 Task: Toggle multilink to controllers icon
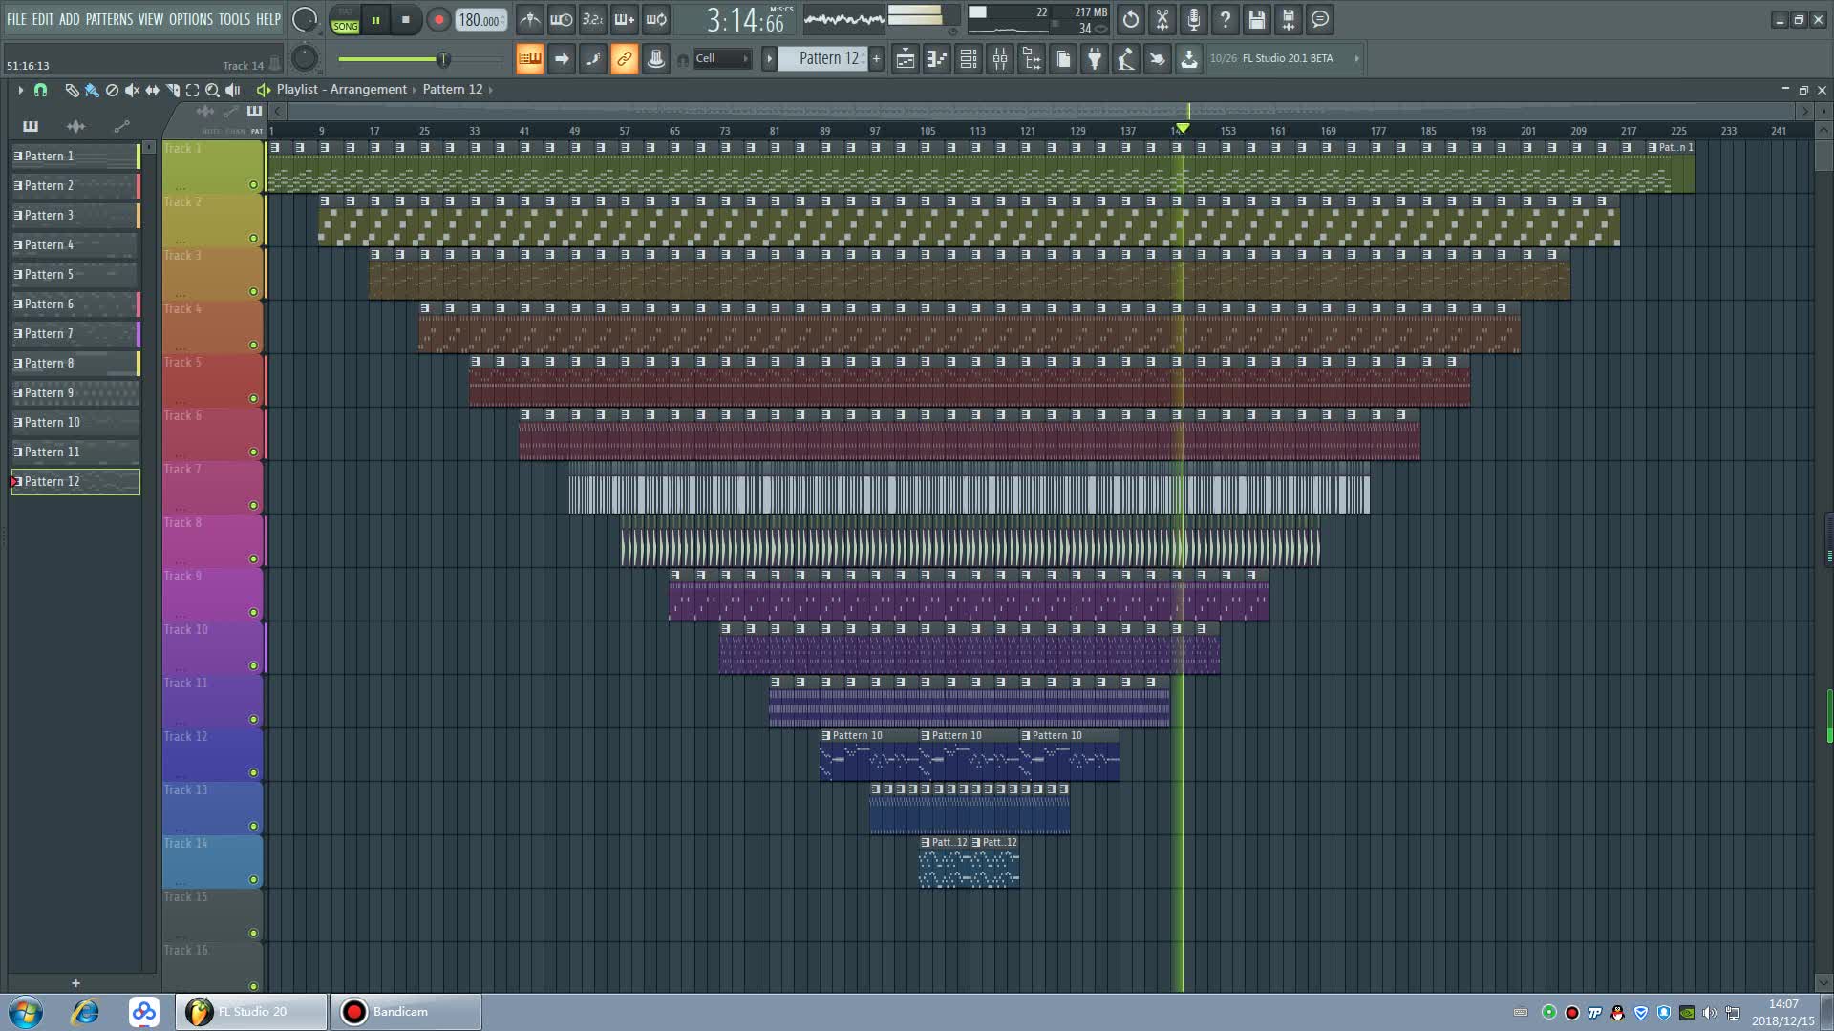pyautogui.click(x=656, y=59)
